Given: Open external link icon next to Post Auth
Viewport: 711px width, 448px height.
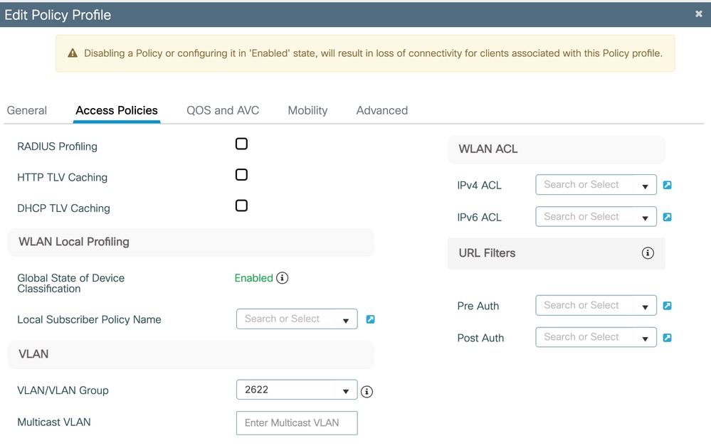Looking at the screenshot, I should [x=667, y=338].
